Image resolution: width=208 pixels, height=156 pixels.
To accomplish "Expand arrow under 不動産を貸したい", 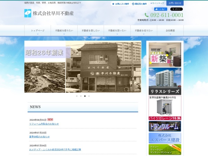I will click(91, 34).
